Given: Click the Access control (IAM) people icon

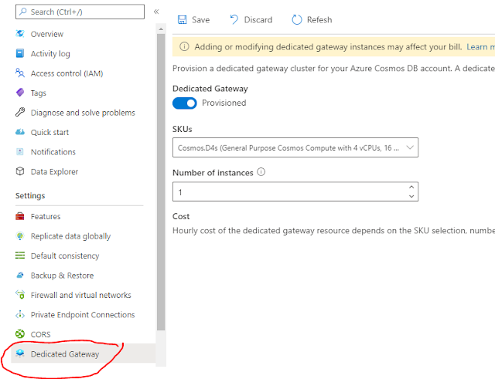Looking at the screenshot, I should (x=20, y=73).
